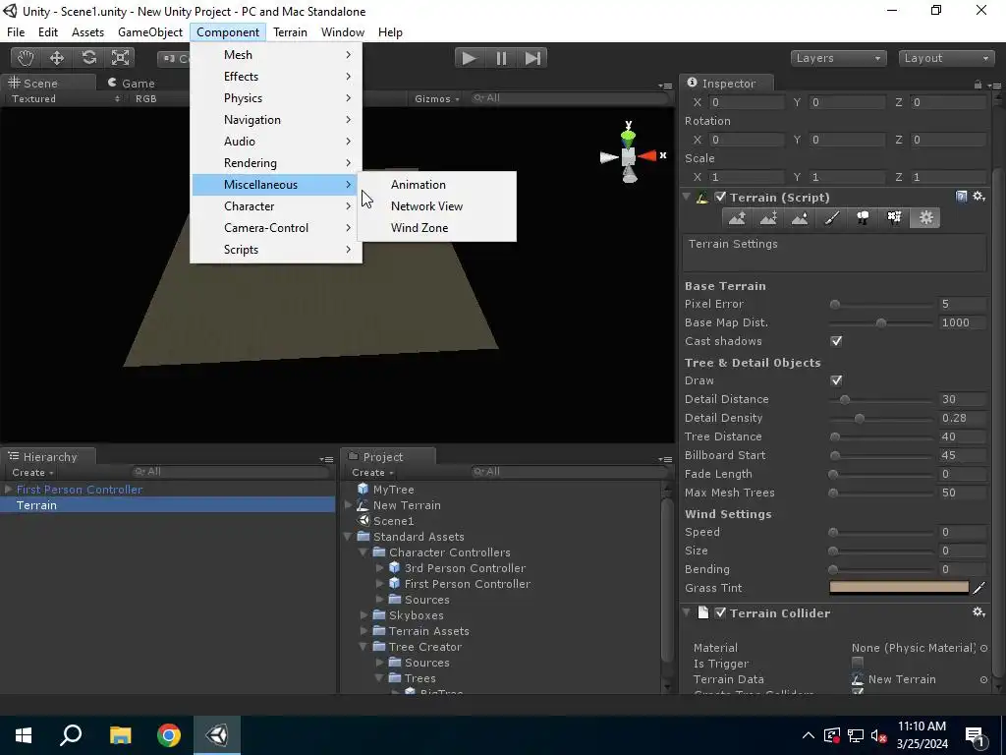Toggle the Is Trigger checkbox
Screen dimensions: 1006x755
click(857, 662)
